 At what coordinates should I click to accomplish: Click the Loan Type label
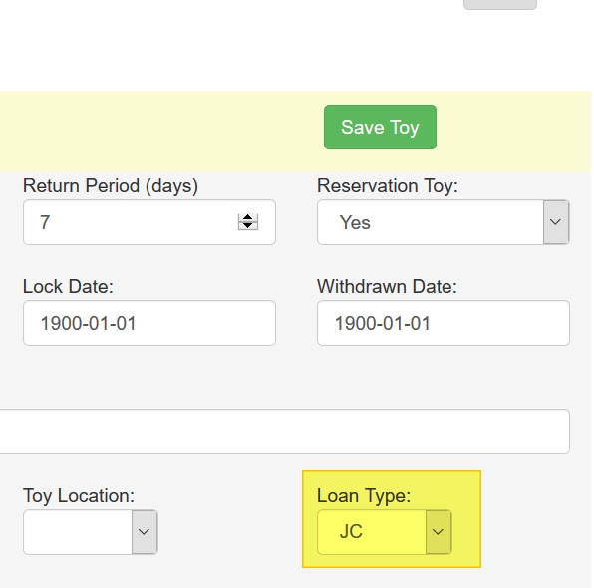(364, 496)
